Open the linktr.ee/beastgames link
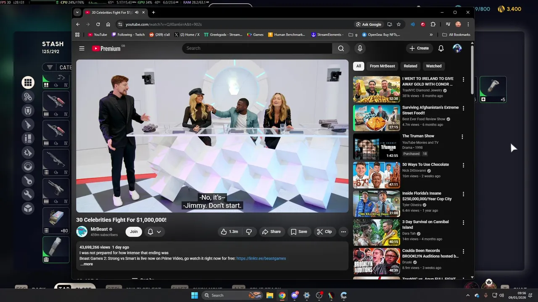The height and width of the screenshot is (302, 538). click(x=261, y=258)
